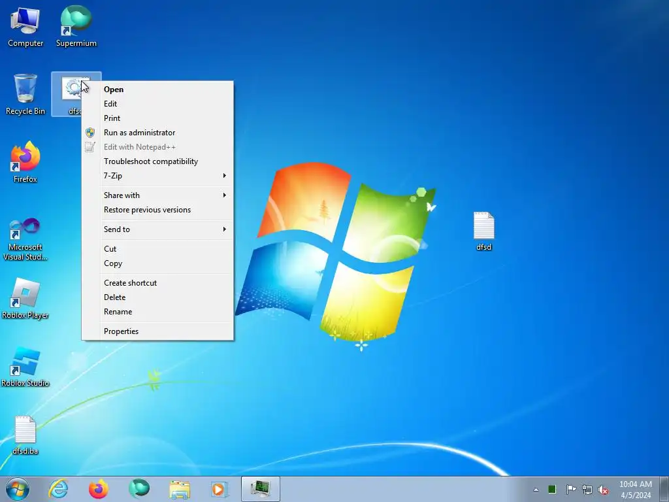Screen dimensions: 669x502
Task: Click the Show desktop strip at the taskbar end
Action: (666, 489)
